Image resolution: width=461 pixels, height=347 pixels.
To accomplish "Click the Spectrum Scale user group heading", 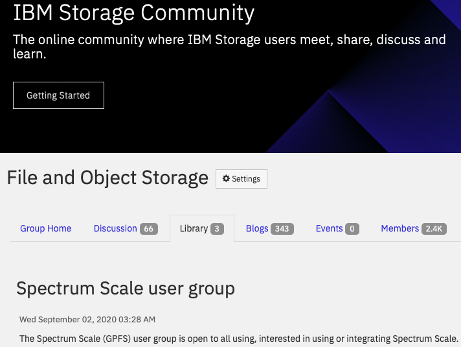I will click(x=126, y=289).
